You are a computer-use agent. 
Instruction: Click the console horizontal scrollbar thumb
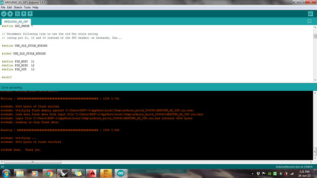pos(32,162)
